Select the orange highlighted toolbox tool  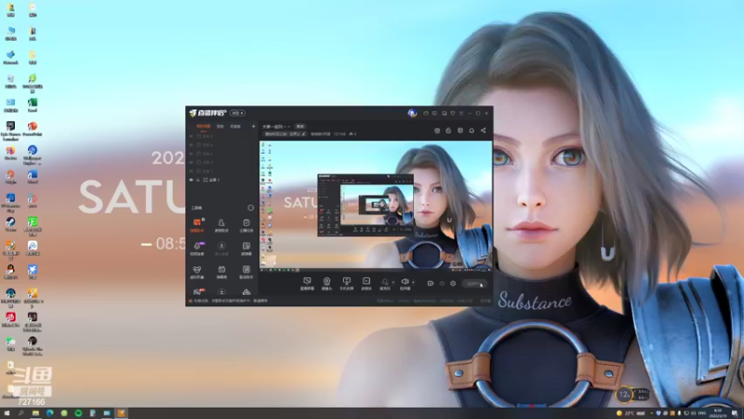click(x=197, y=225)
